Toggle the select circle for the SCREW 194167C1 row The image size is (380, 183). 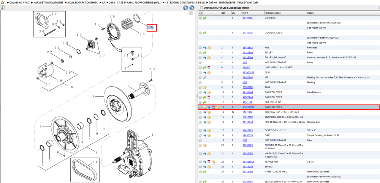[x=200, y=130]
